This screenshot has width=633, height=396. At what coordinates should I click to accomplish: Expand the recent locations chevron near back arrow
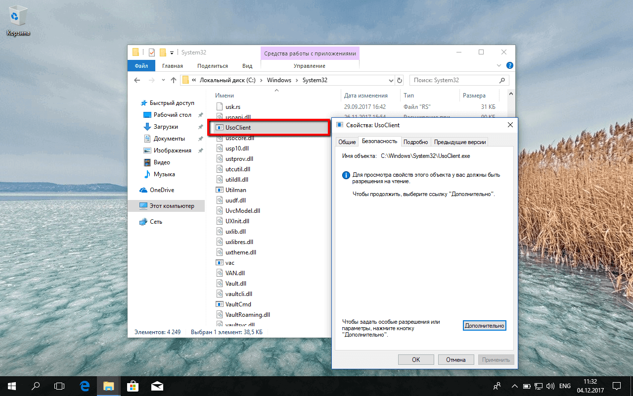tap(163, 80)
